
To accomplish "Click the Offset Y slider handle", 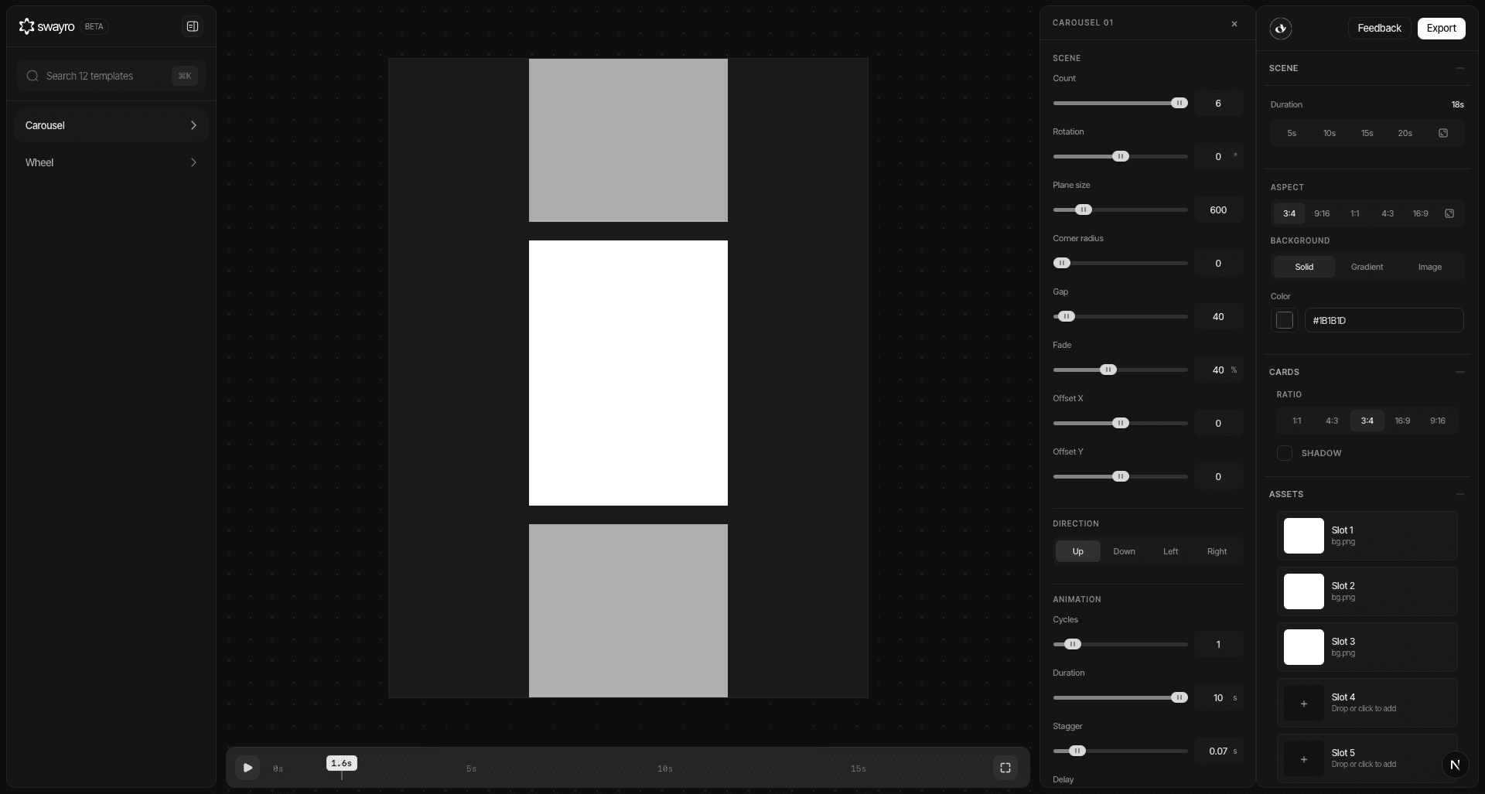I will tap(1121, 476).
